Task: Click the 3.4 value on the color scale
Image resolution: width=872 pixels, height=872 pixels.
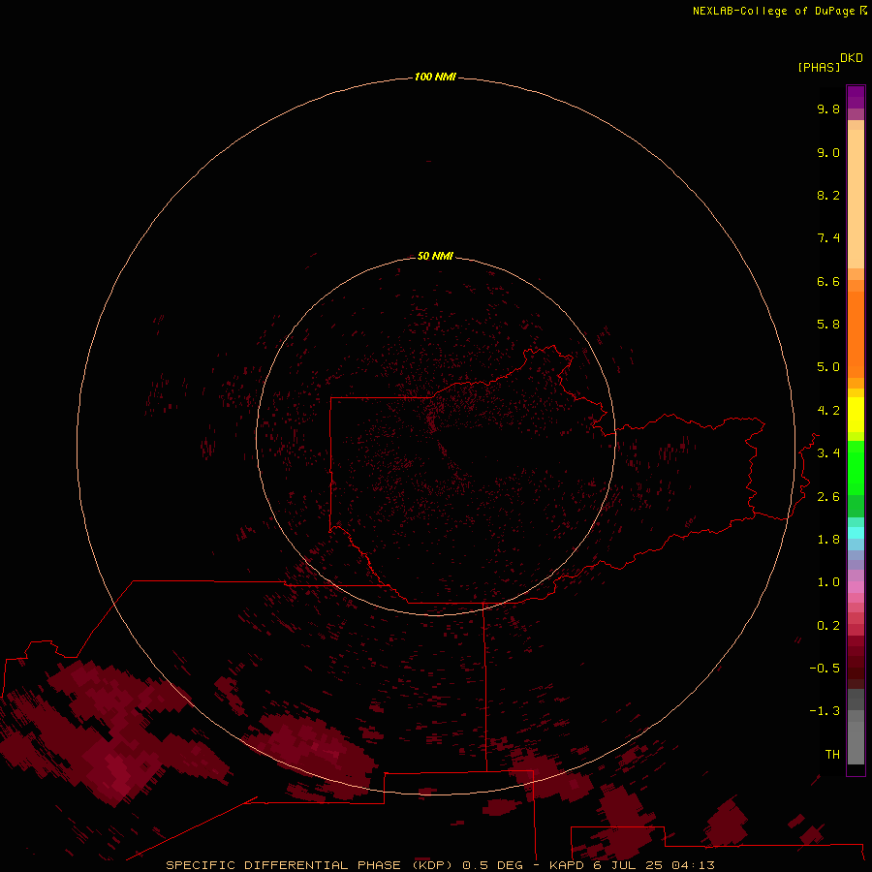Action: tap(828, 453)
